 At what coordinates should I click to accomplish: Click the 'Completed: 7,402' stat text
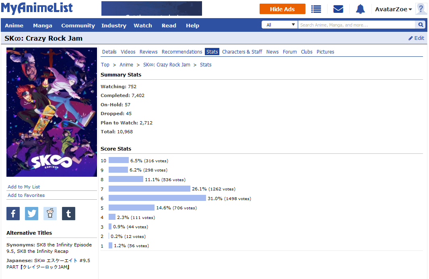click(x=123, y=95)
